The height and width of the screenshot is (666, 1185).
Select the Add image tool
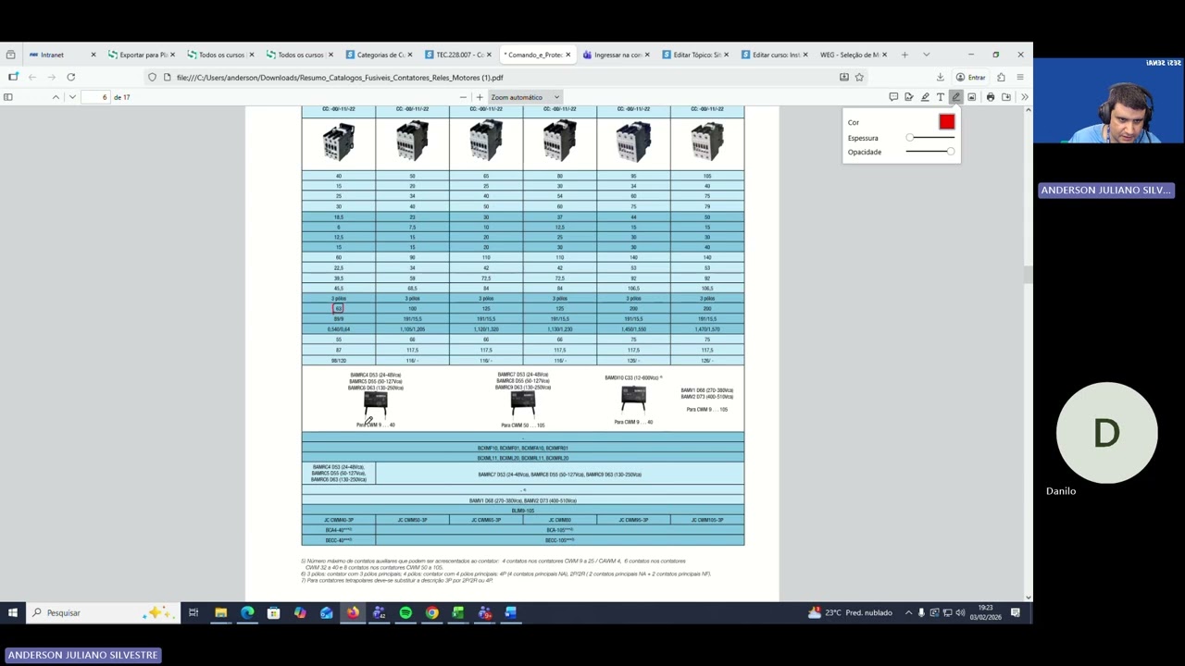pos(971,97)
